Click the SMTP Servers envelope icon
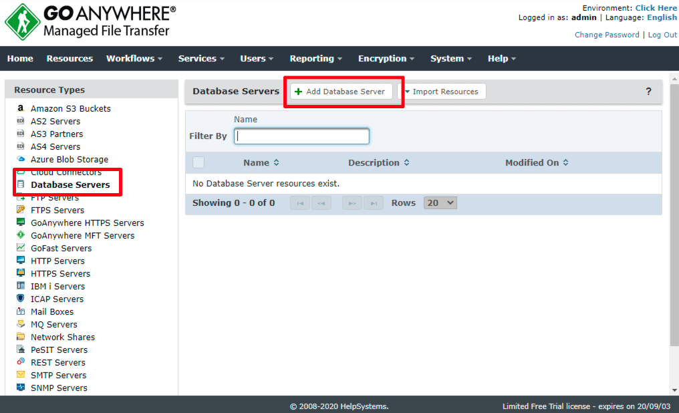This screenshot has height=413, width=679. pyautogui.click(x=20, y=374)
